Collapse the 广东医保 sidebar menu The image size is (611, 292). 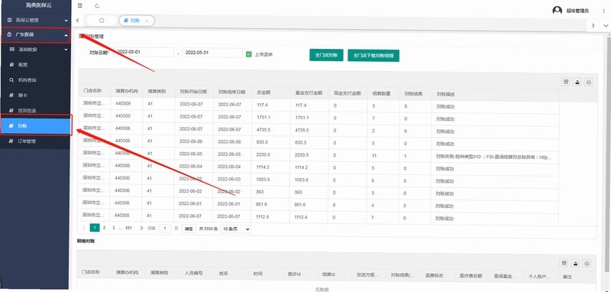click(35, 35)
